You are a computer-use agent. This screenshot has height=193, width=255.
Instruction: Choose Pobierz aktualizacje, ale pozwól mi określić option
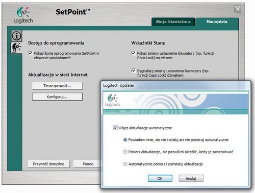click(125, 152)
